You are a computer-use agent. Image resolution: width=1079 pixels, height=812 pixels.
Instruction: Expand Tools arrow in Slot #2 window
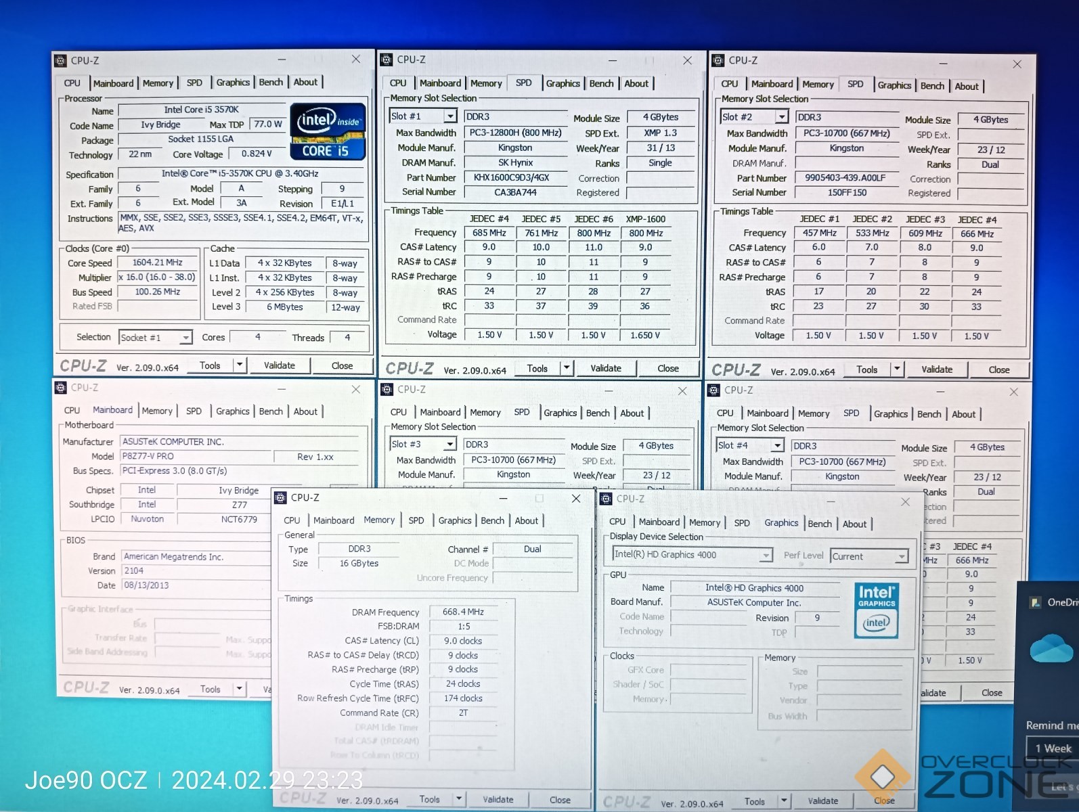pyautogui.click(x=897, y=369)
